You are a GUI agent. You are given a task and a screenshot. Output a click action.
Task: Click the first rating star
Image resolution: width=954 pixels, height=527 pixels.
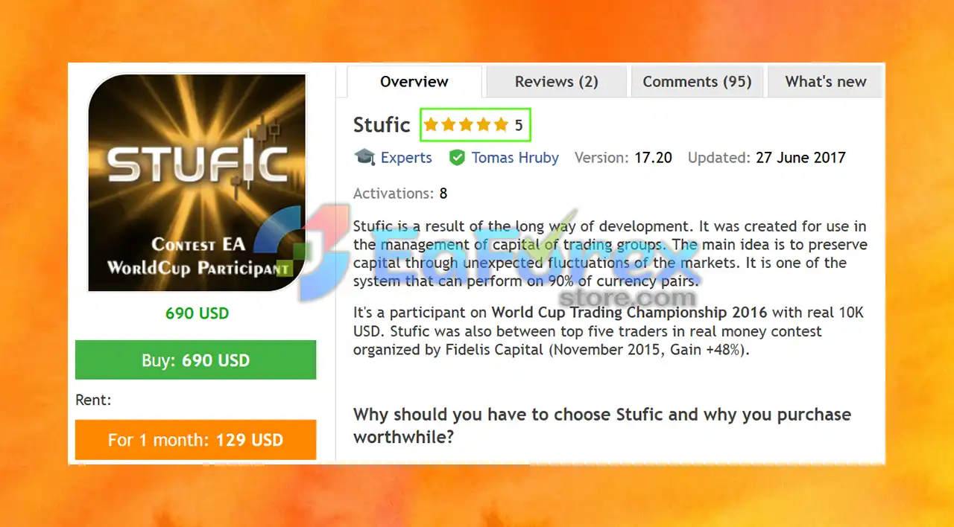(x=431, y=125)
